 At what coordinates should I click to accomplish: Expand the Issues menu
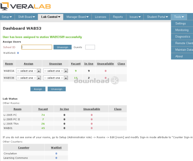click(x=135, y=17)
